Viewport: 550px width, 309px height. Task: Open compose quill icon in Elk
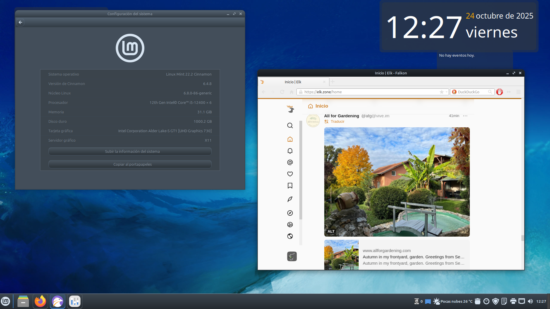tap(290, 199)
